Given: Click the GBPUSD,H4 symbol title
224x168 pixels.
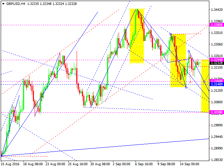Looking at the screenshot, I should click(x=16, y=4).
